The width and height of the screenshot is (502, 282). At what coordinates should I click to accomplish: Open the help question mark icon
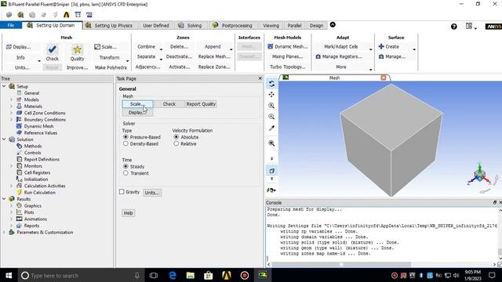[x=454, y=27]
